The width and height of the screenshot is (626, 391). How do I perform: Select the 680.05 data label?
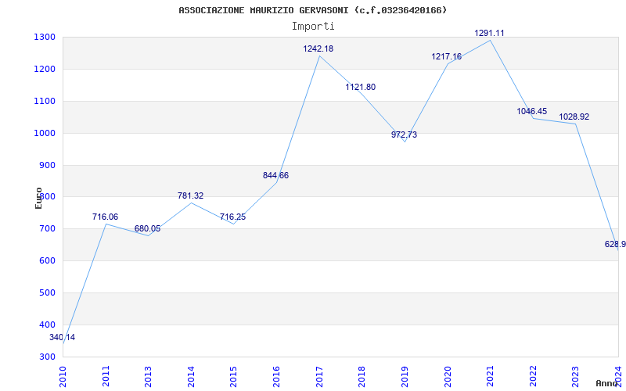(x=147, y=229)
